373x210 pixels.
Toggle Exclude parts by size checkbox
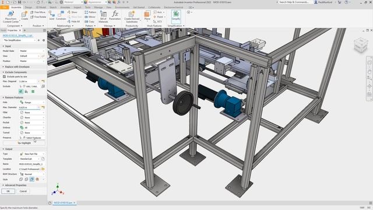point(4,76)
